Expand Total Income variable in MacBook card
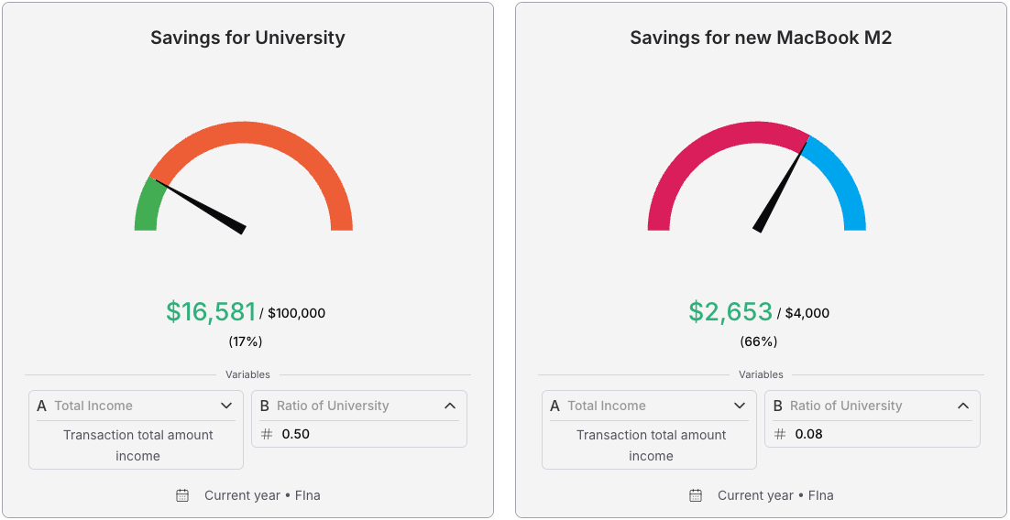 pos(740,406)
